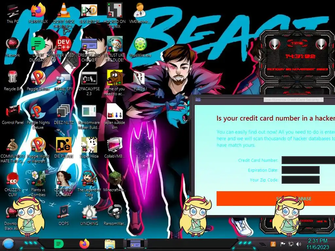Viewport: 335px width, 251px height.
Task: Open File Explorer from the taskbar
Action: pyautogui.click(x=110, y=244)
